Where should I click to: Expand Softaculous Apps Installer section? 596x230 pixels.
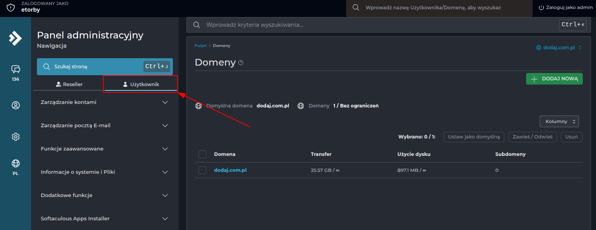pos(105,219)
